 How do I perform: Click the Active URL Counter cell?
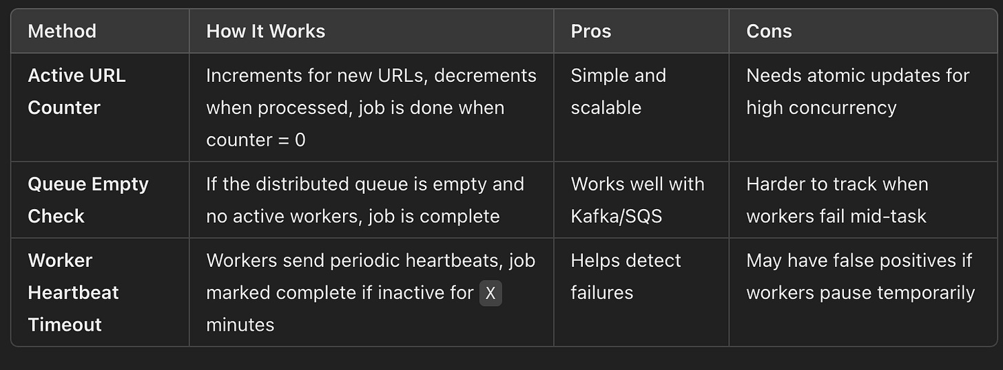tap(100, 107)
